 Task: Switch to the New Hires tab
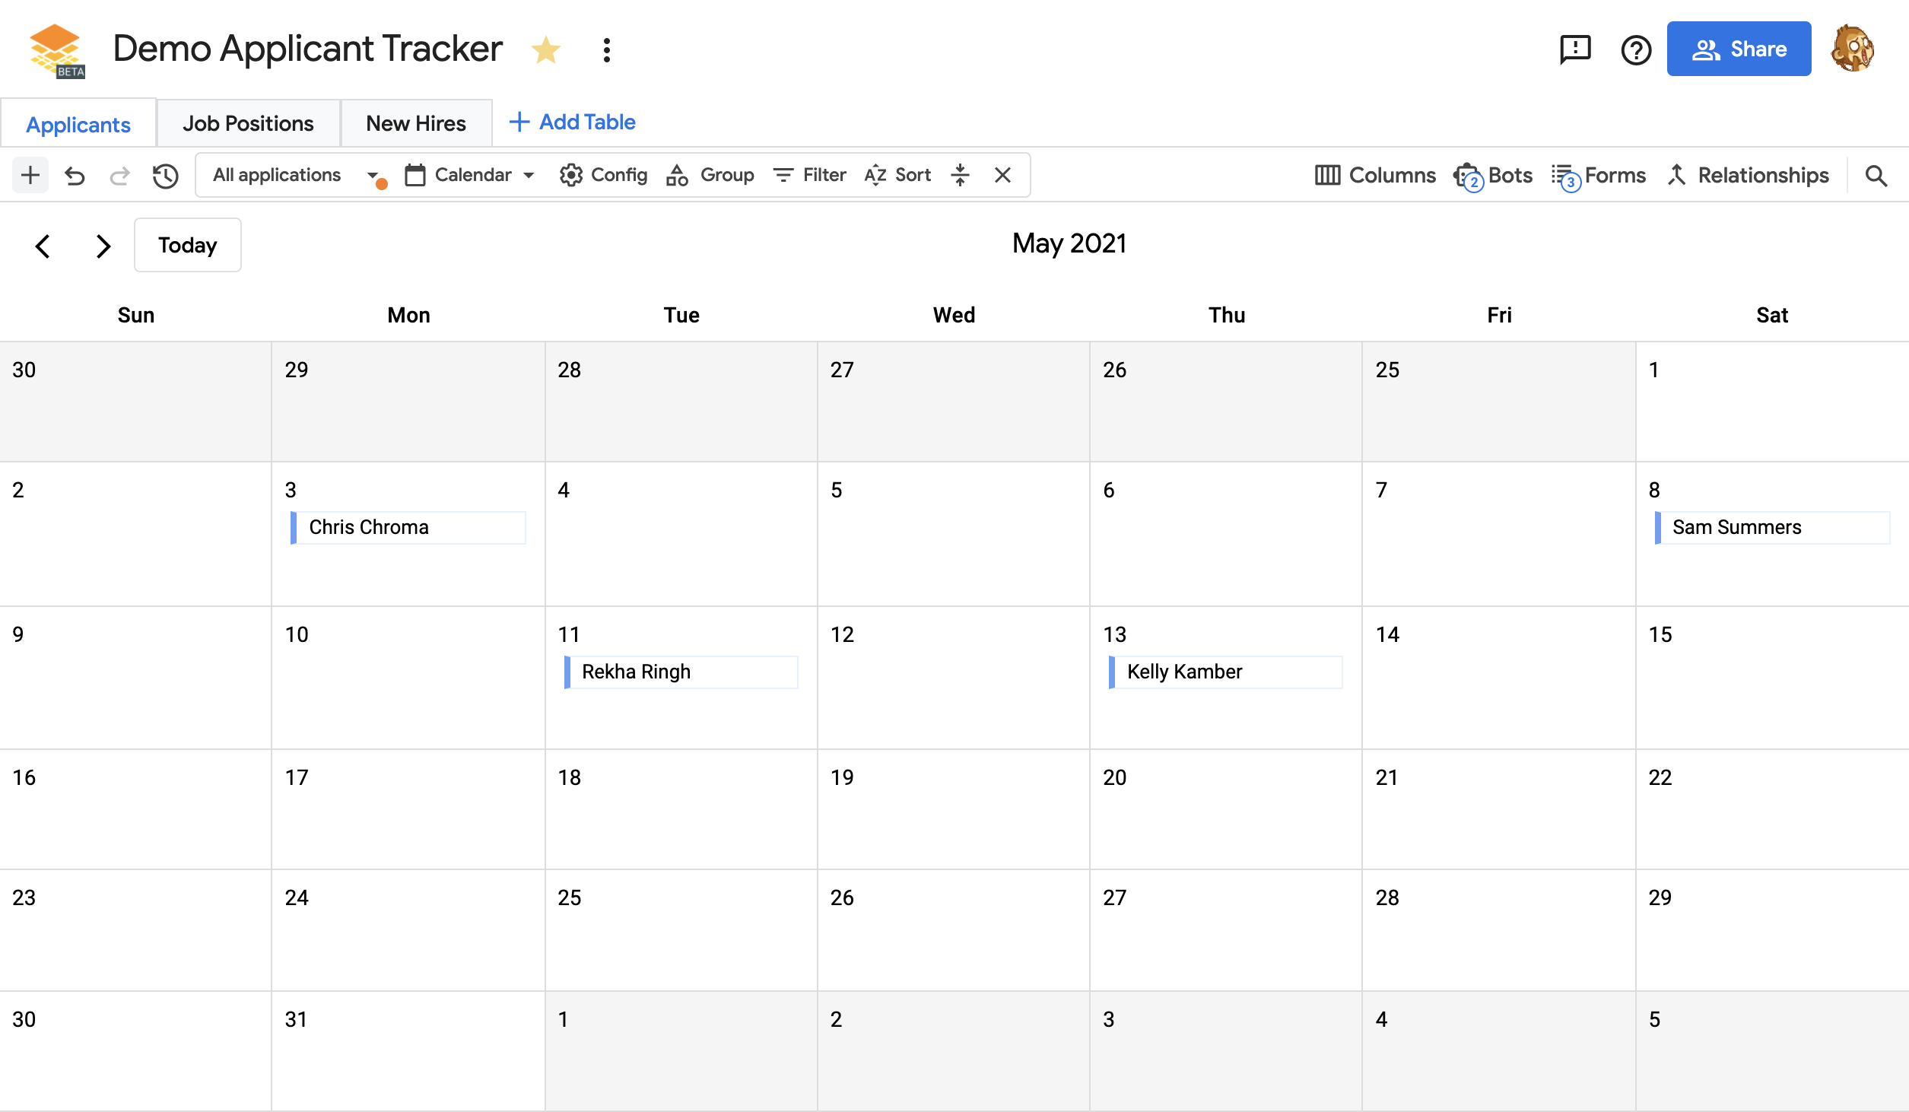tap(416, 123)
